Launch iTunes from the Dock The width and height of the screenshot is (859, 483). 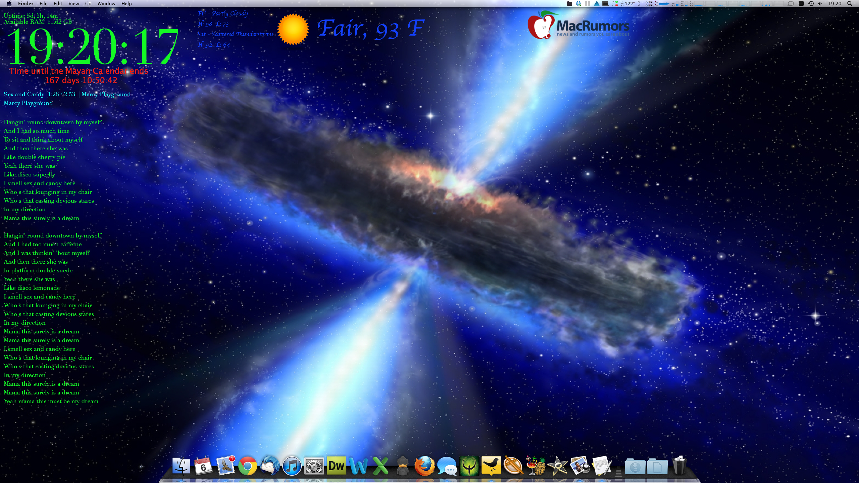292,466
